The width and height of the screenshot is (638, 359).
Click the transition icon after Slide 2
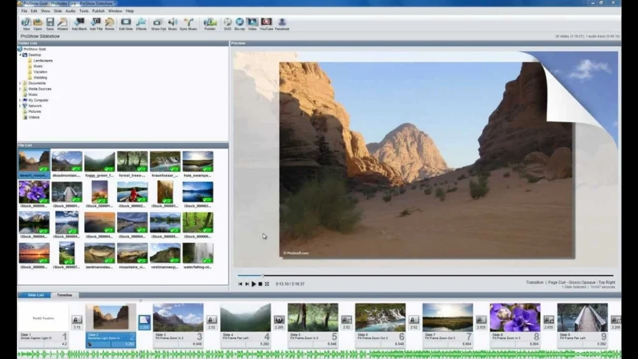[144, 320]
